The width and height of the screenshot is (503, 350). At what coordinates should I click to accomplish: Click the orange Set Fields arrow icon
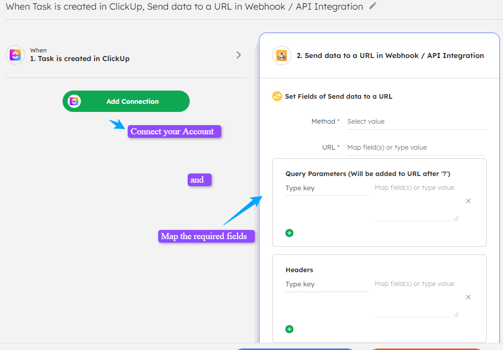[x=277, y=96]
